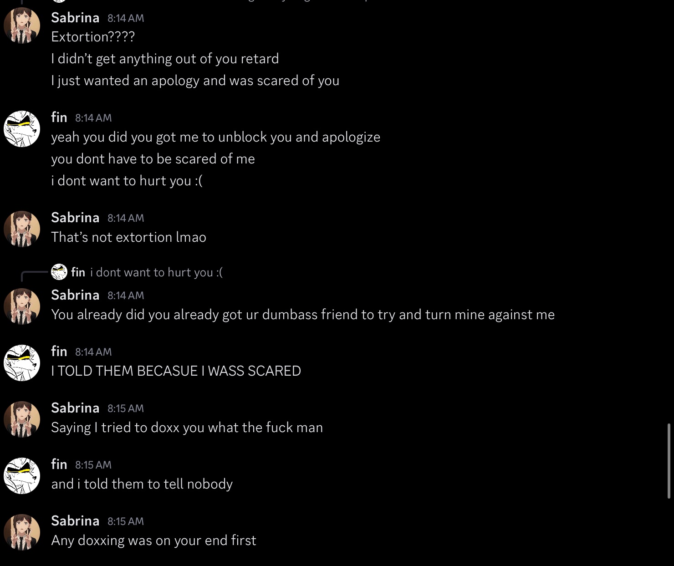This screenshot has width=674, height=566.
Task: Select the message "I TOLD THEM BECASUE I WASS SCARED"
Action: [x=176, y=371]
